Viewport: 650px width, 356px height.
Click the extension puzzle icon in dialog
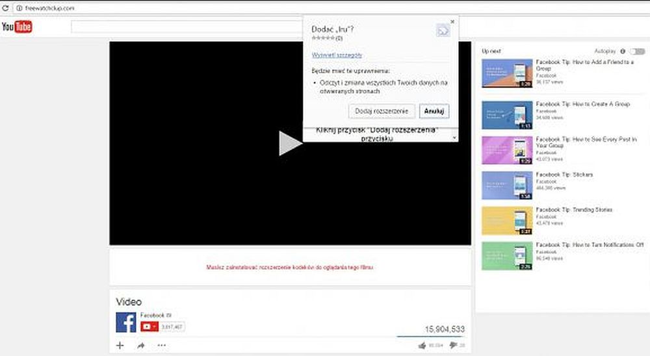coord(443,31)
